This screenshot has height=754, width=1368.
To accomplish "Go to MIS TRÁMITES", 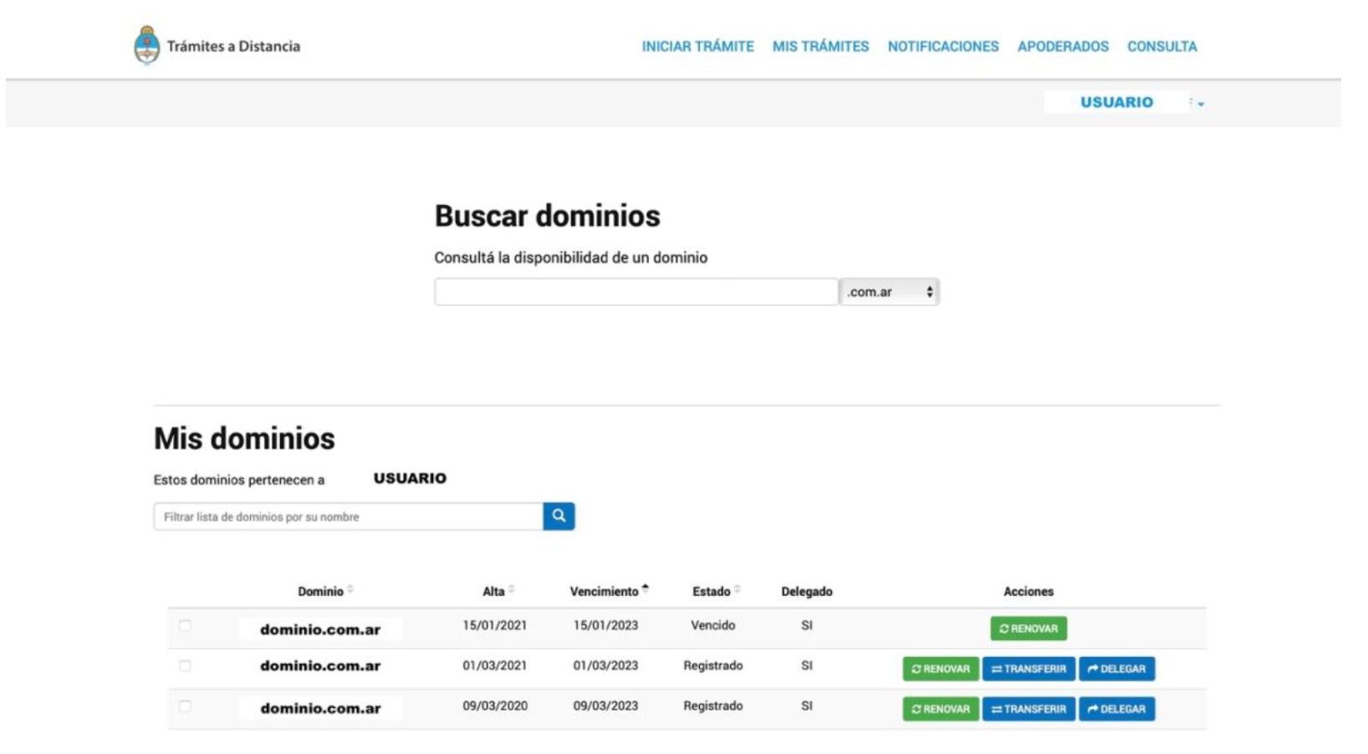I will [820, 47].
